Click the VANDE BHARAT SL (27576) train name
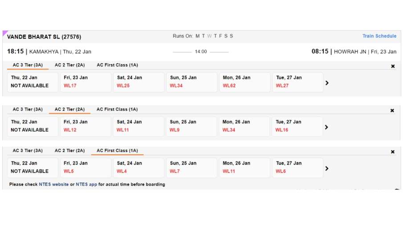Image resolution: width=403 pixels, height=227 pixels. click(x=44, y=37)
